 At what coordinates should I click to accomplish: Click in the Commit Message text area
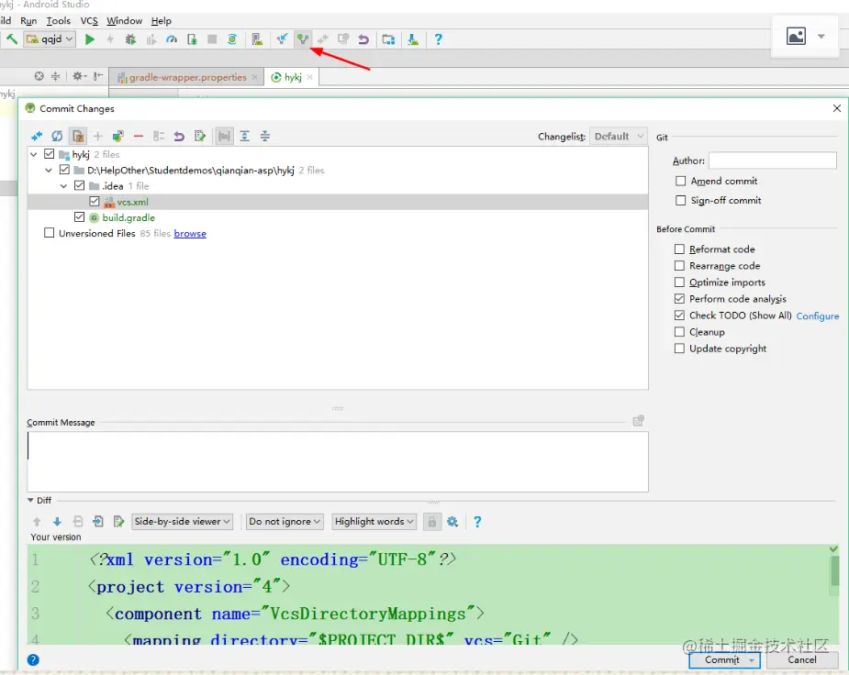(338, 462)
